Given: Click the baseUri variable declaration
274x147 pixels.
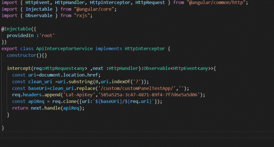Looking at the screenshot, I should click(38, 88).
